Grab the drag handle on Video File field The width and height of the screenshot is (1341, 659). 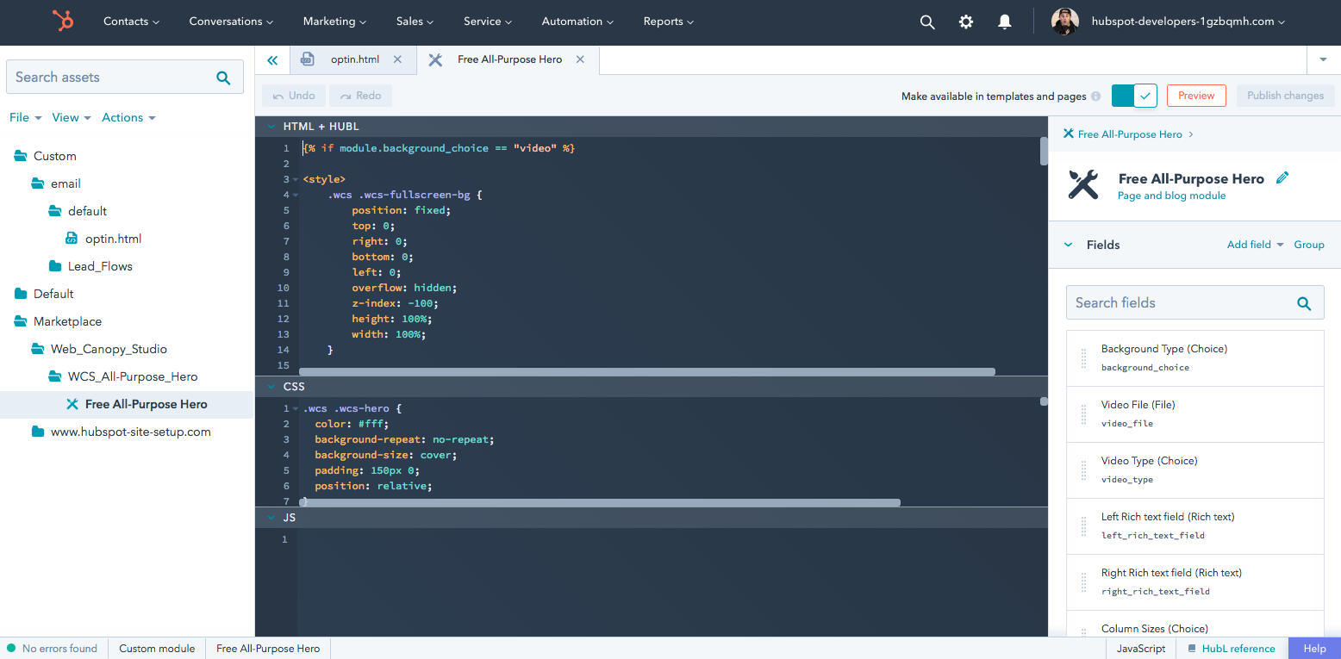point(1082,413)
